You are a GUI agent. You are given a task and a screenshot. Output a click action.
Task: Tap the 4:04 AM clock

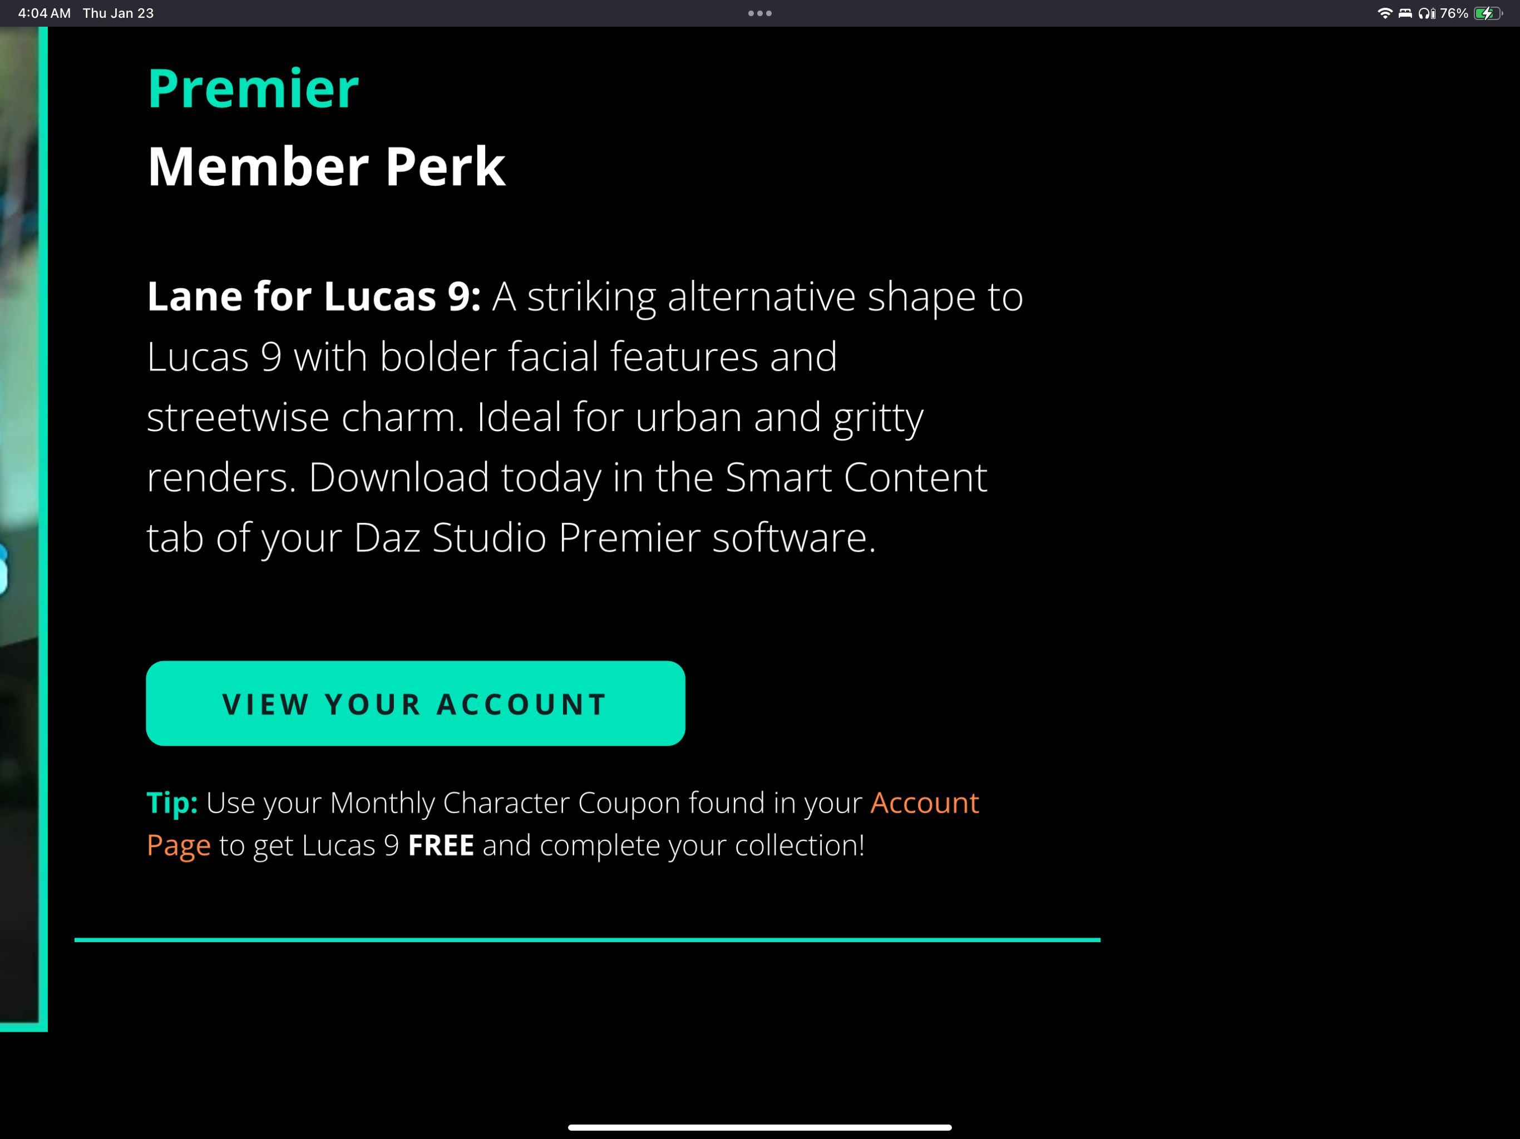pyautogui.click(x=44, y=13)
